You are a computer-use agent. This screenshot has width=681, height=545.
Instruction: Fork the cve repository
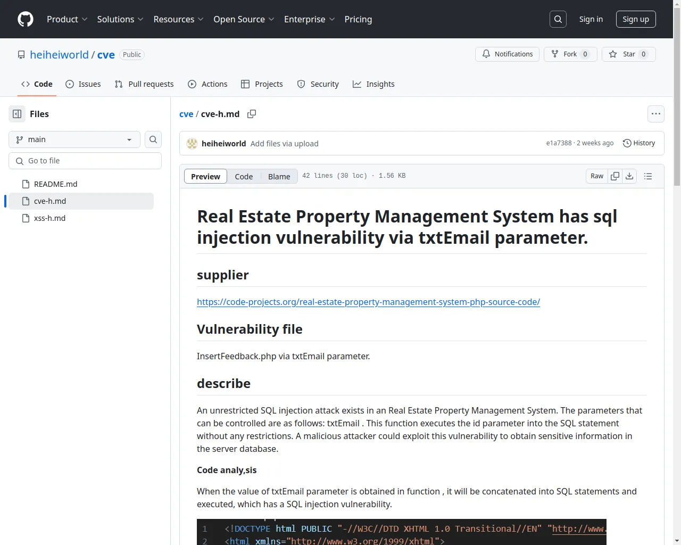[570, 54]
